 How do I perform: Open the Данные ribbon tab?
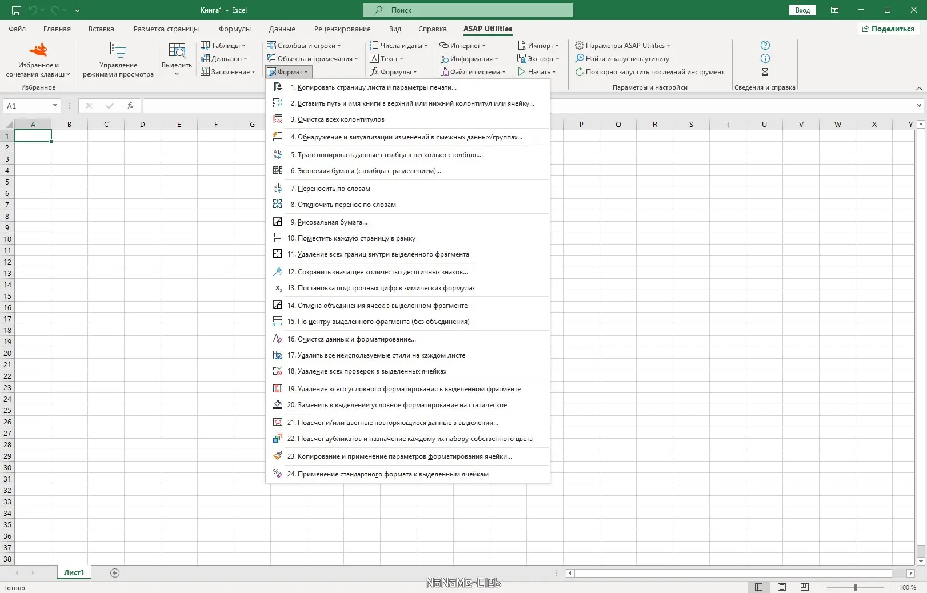tap(282, 29)
